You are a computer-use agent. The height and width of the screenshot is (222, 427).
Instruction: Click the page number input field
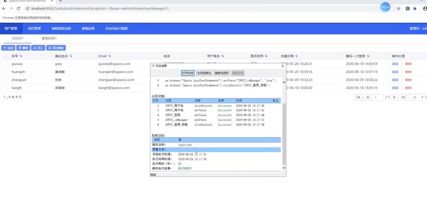pyautogui.click(x=378, y=97)
